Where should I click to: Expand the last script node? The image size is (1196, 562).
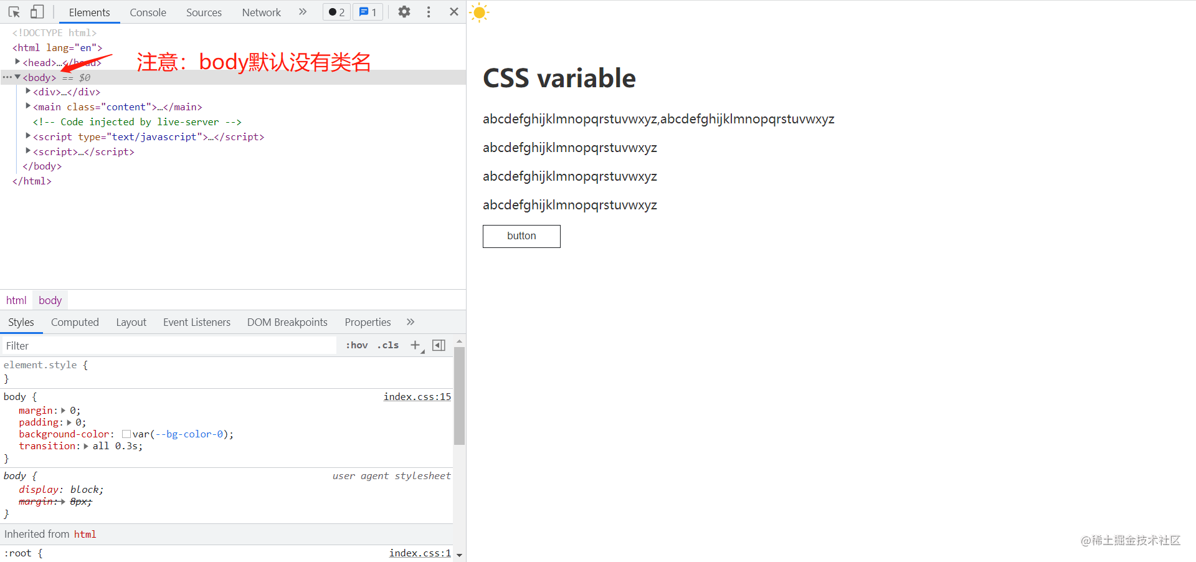point(27,151)
